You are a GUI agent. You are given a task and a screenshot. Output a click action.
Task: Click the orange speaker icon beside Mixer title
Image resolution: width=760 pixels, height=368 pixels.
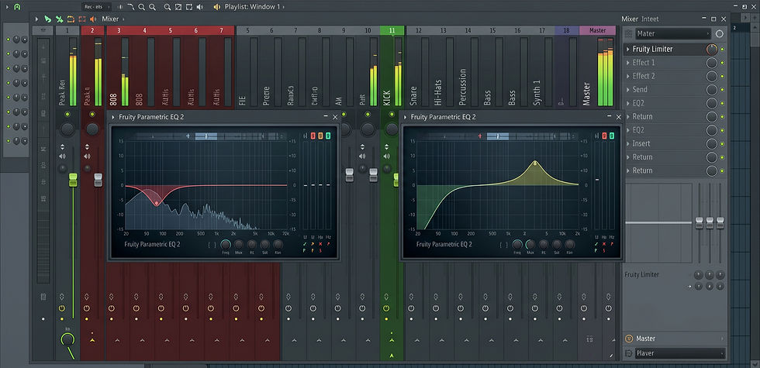93,19
